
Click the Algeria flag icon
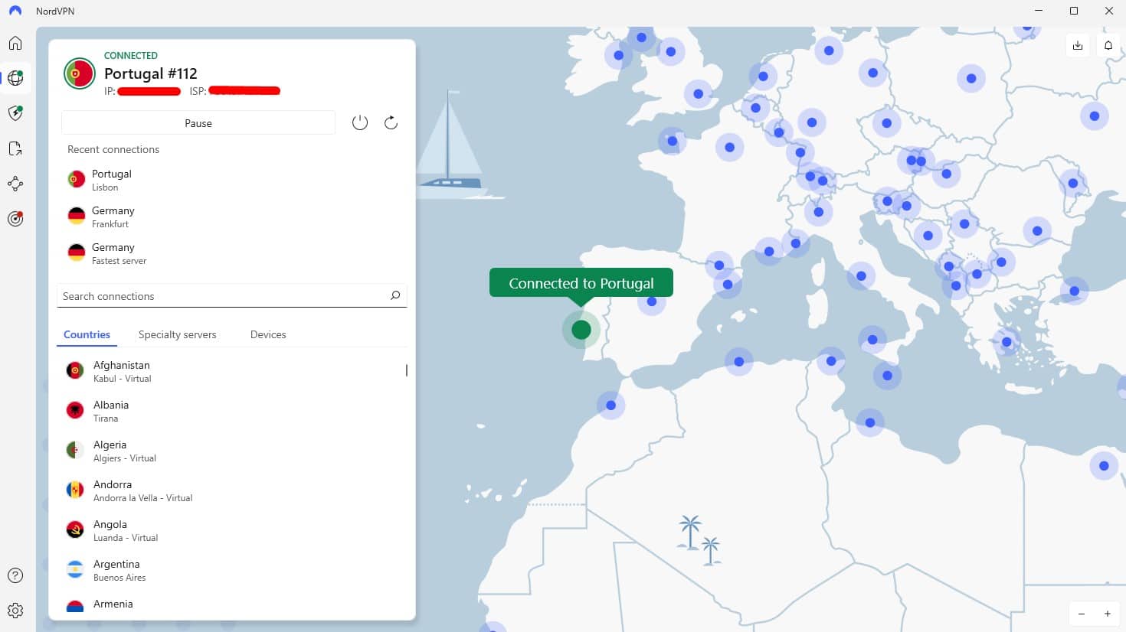pos(75,451)
